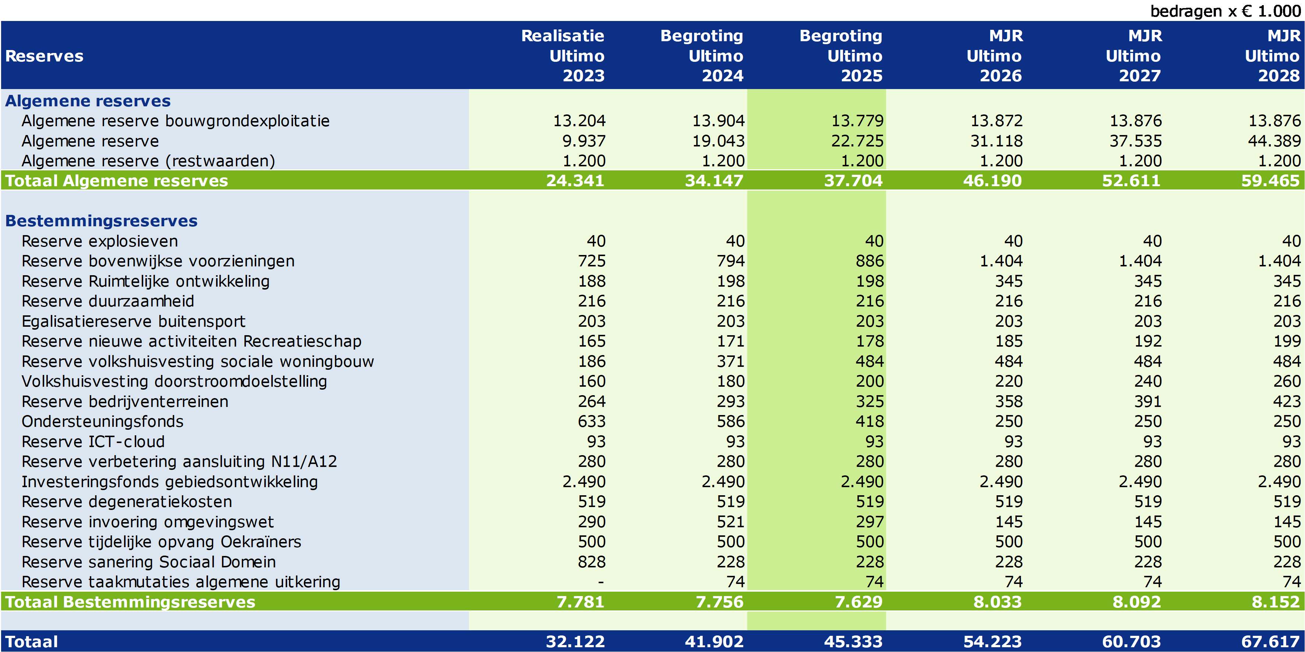Select 'Reserve taakmutaties algemene uitkering' label
Viewport: 1305px width, 652px height.
(181, 582)
